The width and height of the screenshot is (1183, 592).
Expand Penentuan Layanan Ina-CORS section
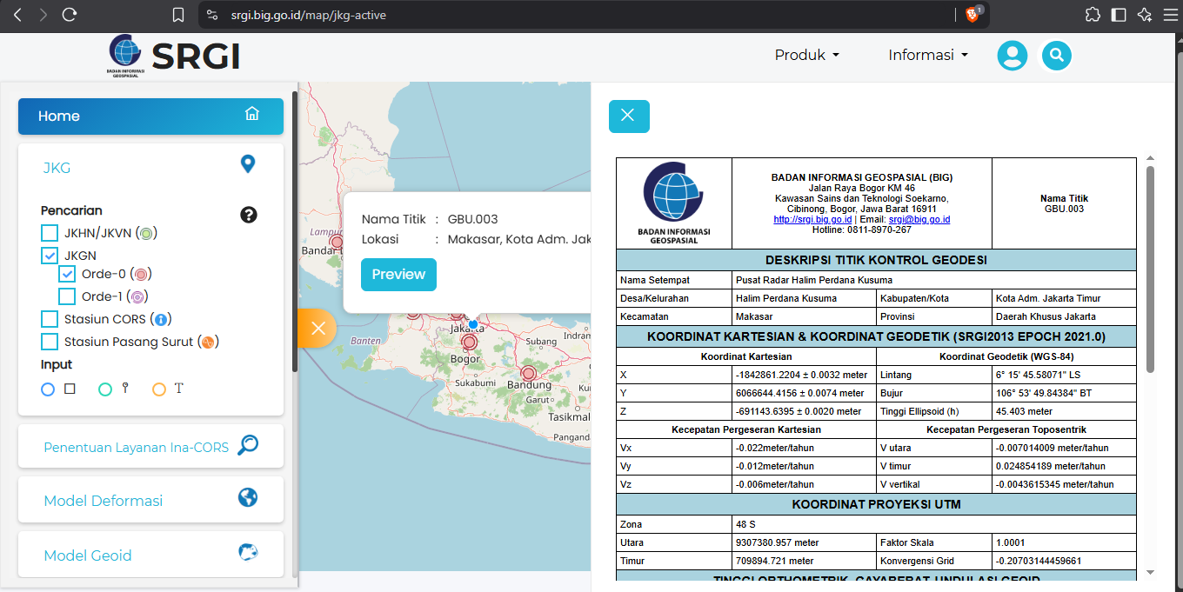click(x=150, y=447)
